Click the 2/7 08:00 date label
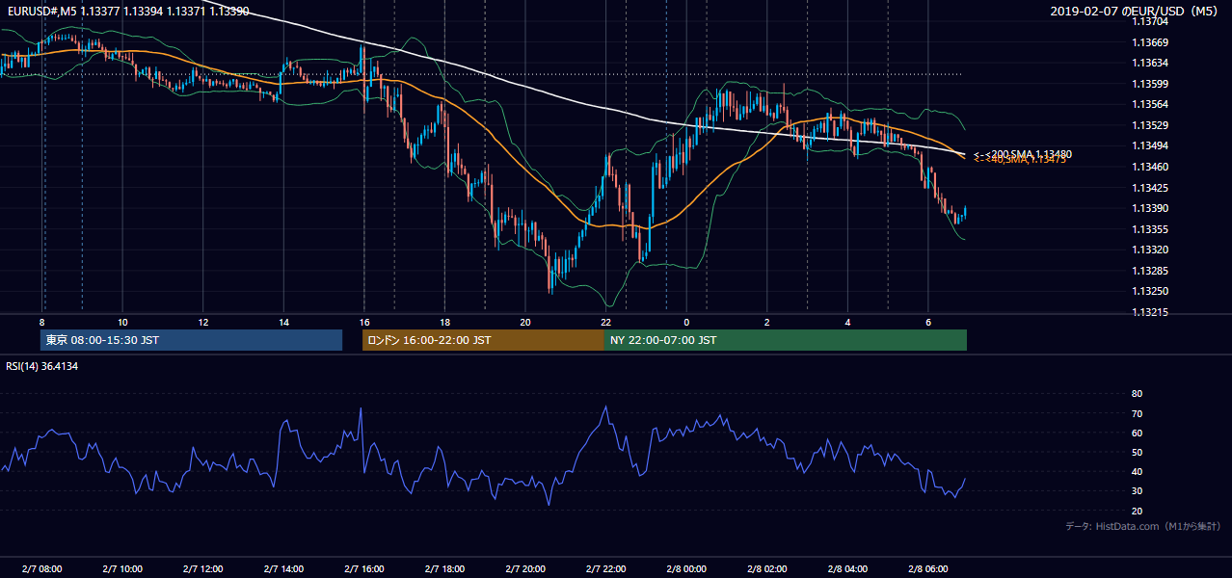The height and width of the screenshot is (578, 1232). point(41,569)
